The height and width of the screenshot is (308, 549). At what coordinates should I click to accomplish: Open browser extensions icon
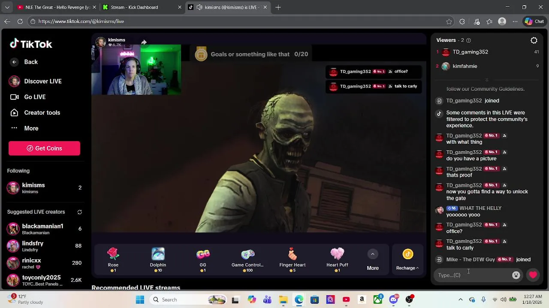point(462,21)
